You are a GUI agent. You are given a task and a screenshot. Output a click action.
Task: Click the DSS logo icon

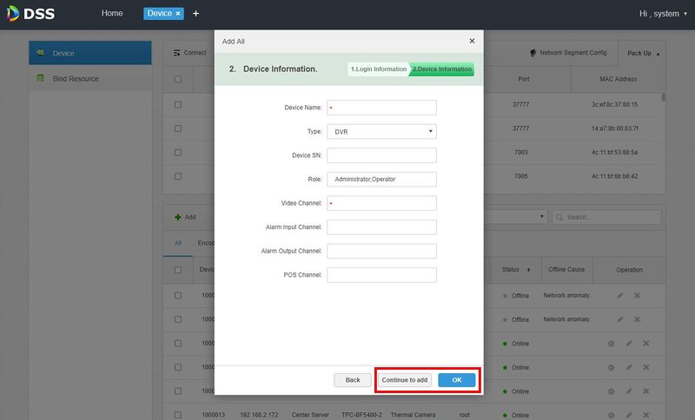pos(13,13)
